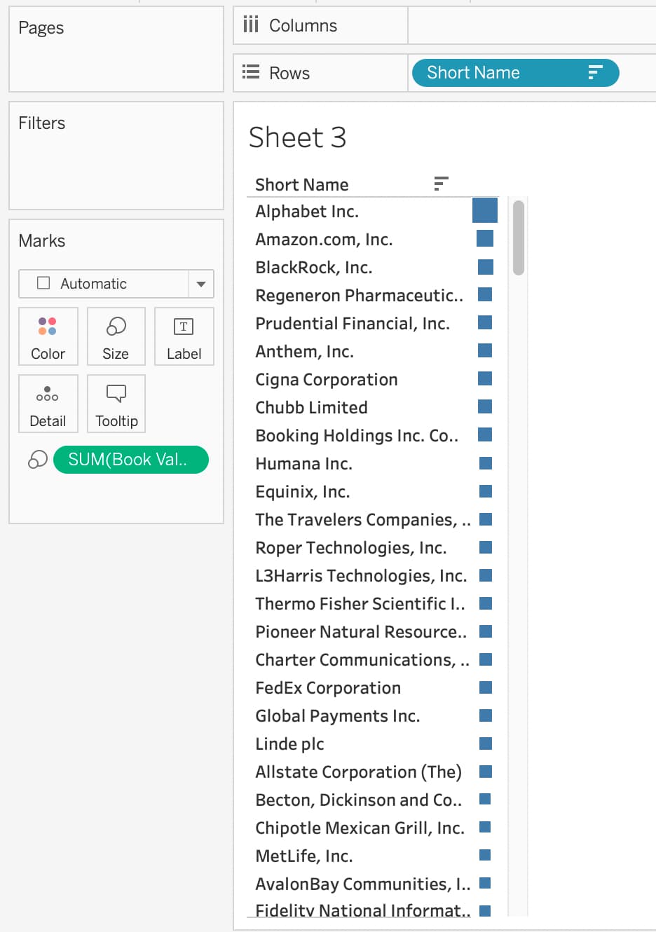Select the BlackRock, Inc. row label

314,268
